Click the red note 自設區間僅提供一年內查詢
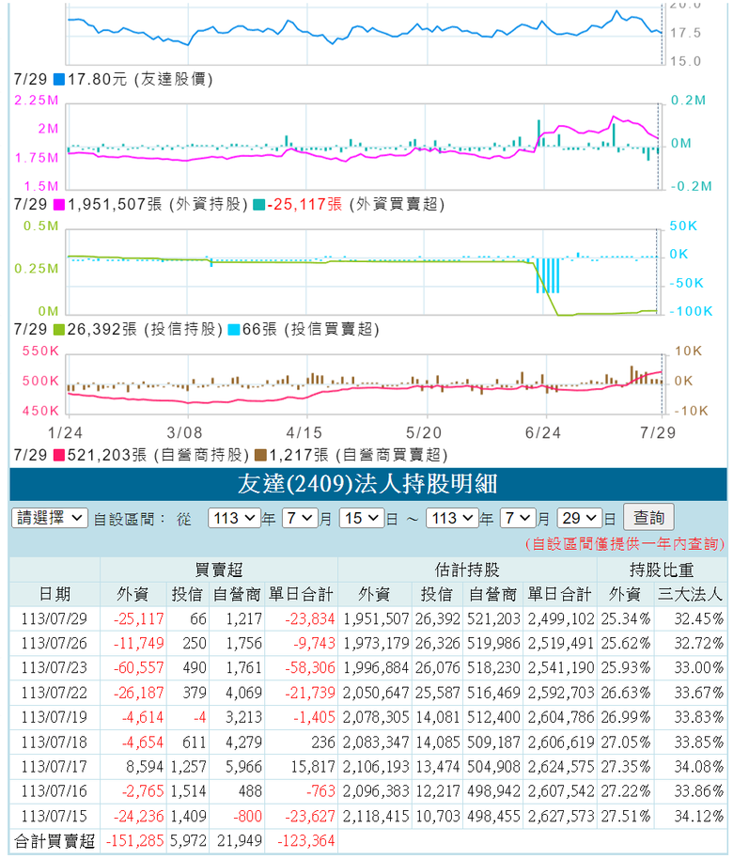The height and width of the screenshot is (859, 733). [x=625, y=544]
